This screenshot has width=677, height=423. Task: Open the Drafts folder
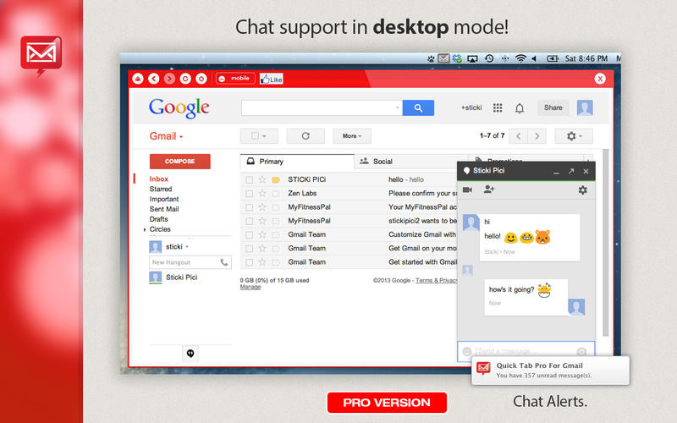coord(159,219)
